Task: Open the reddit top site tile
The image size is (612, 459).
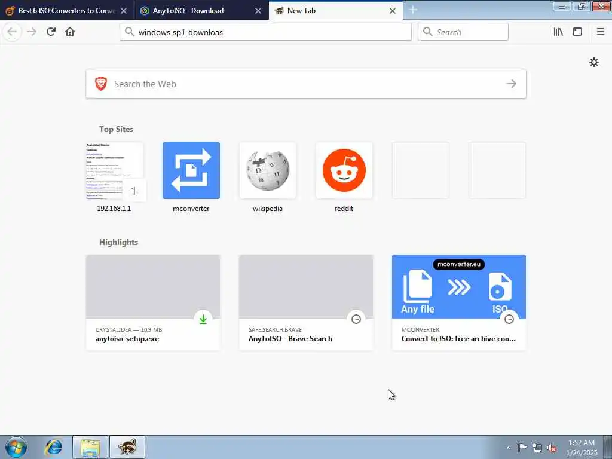Action: (x=344, y=170)
